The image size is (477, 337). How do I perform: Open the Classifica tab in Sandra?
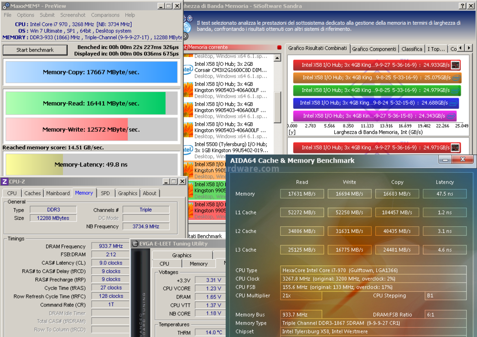[x=412, y=49]
